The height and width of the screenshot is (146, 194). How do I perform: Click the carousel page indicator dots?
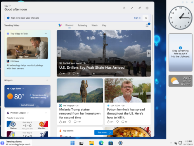(104, 74)
